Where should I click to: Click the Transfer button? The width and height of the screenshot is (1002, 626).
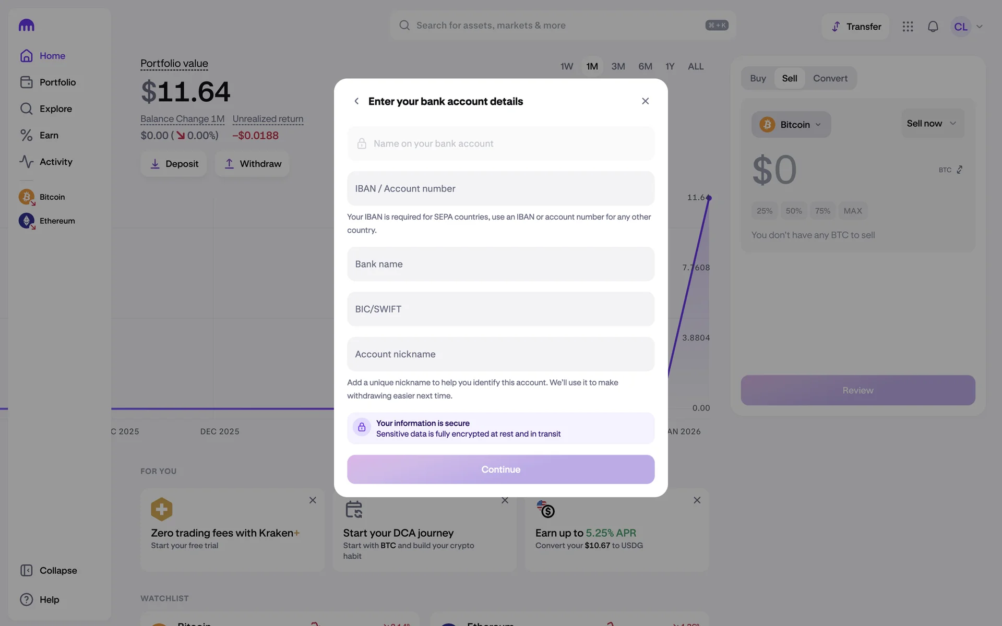855,27
